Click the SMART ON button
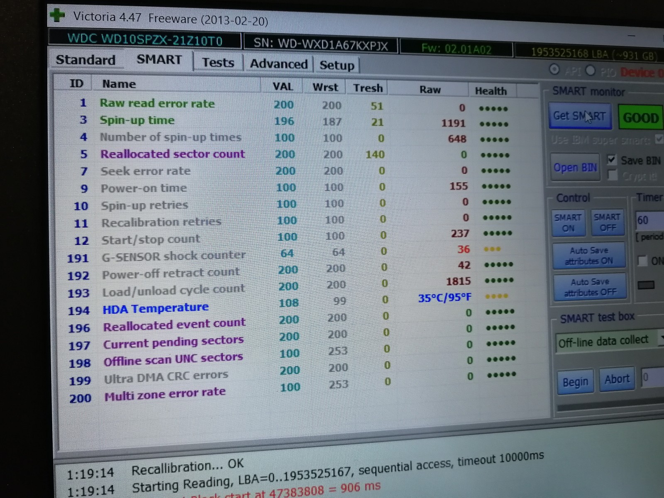The height and width of the screenshot is (498, 664). pos(568,222)
